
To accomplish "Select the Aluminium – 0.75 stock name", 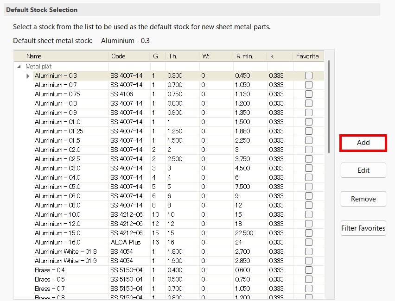I will [57, 94].
